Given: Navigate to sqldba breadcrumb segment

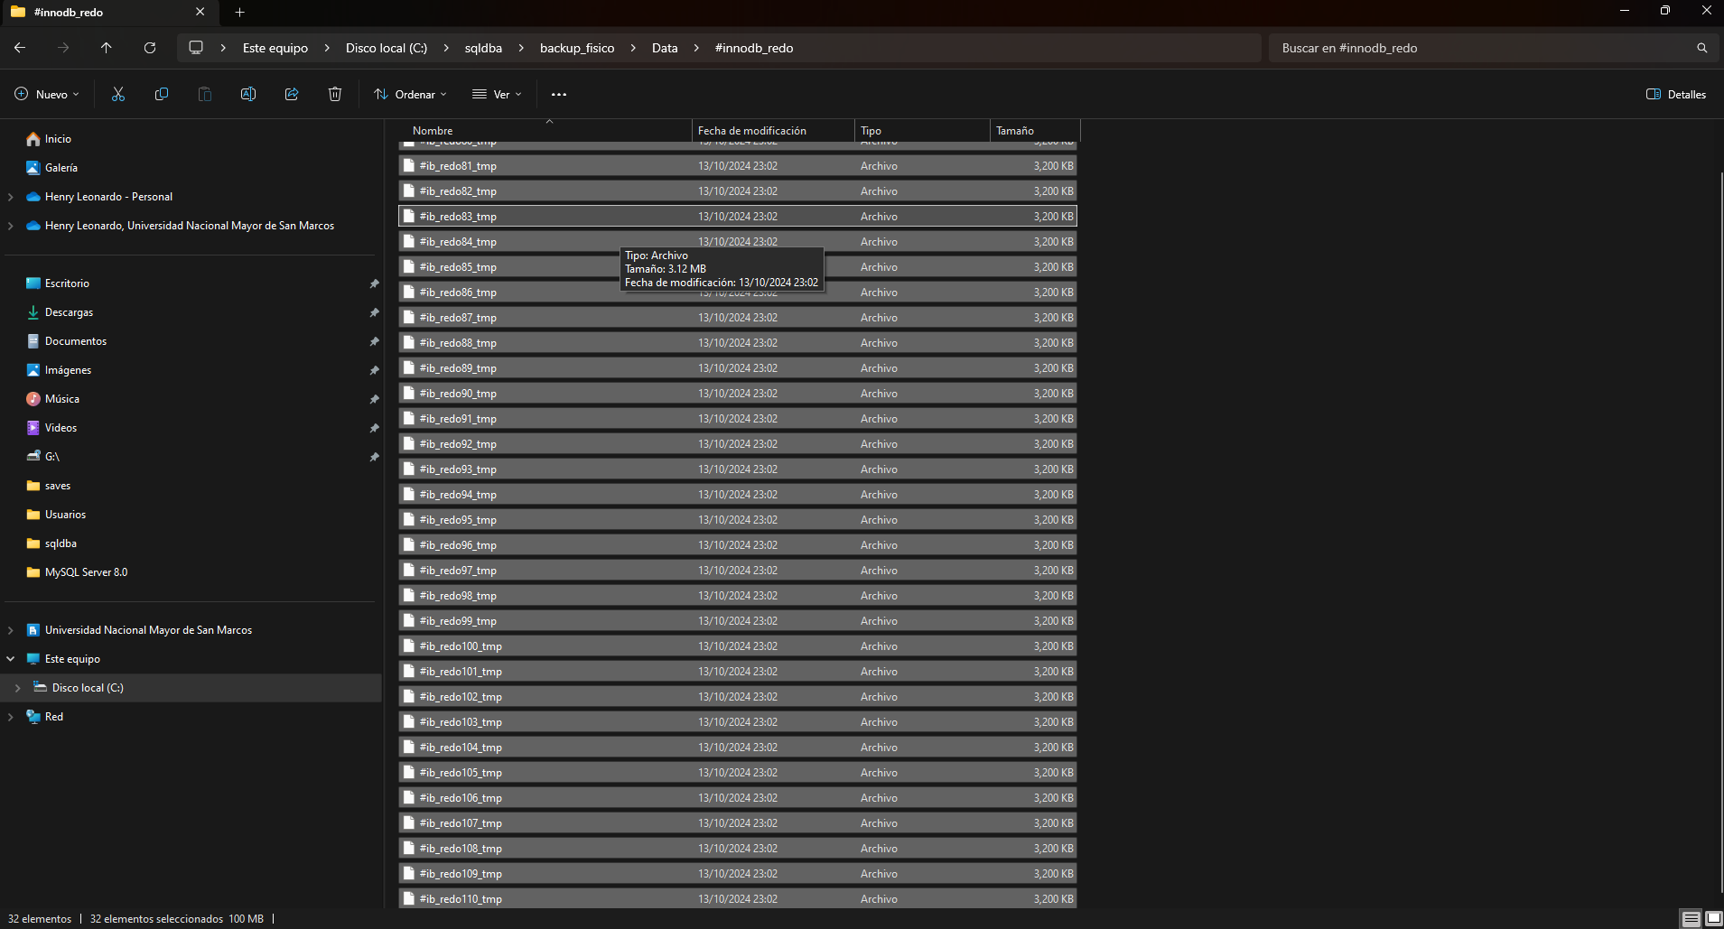Looking at the screenshot, I should coord(483,48).
